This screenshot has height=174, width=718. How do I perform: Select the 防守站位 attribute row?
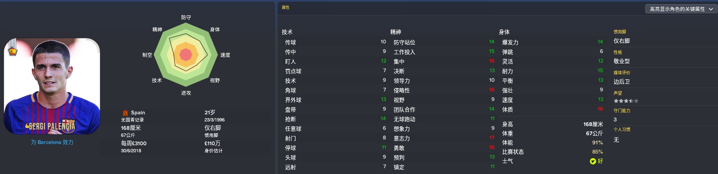[x=444, y=42]
